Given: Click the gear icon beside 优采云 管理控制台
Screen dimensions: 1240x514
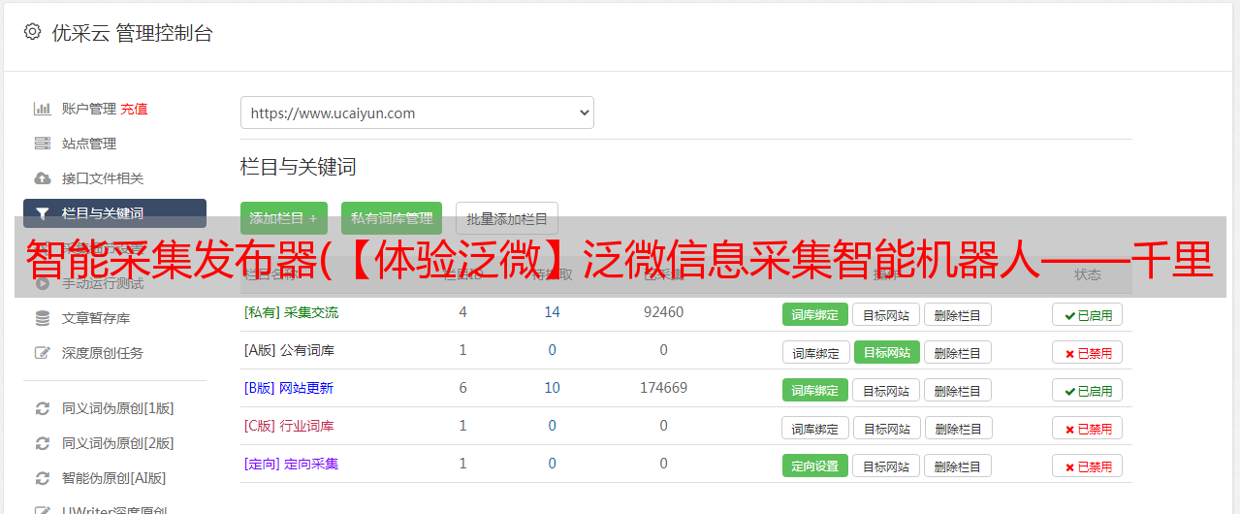Looking at the screenshot, I should coord(32,32).
